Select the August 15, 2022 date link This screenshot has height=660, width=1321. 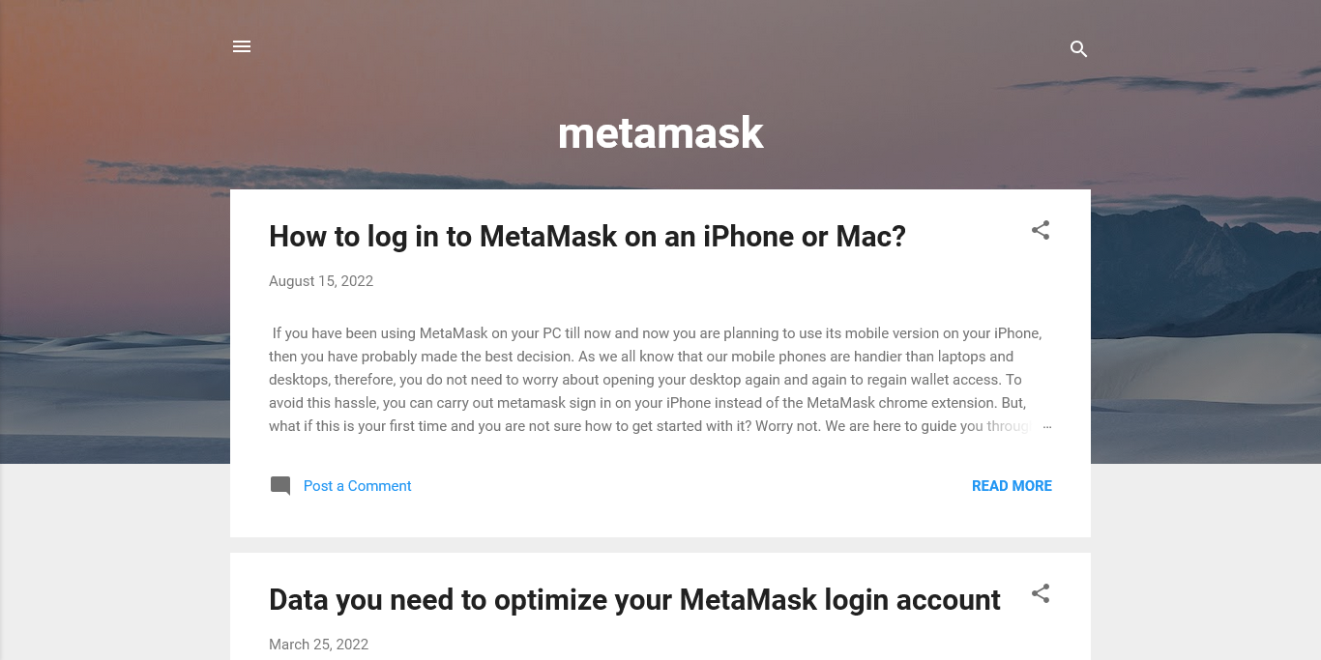[321, 281]
